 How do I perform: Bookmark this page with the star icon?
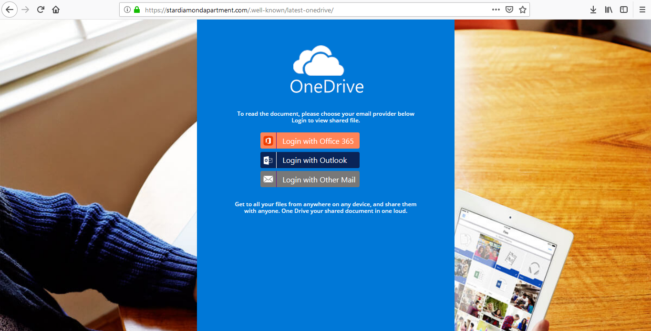coord(523,10)
